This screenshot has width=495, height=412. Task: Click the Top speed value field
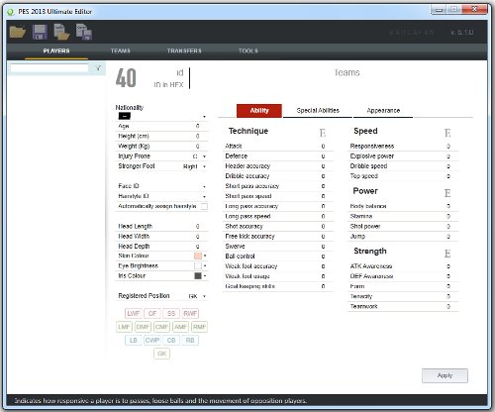pos(448,176)
